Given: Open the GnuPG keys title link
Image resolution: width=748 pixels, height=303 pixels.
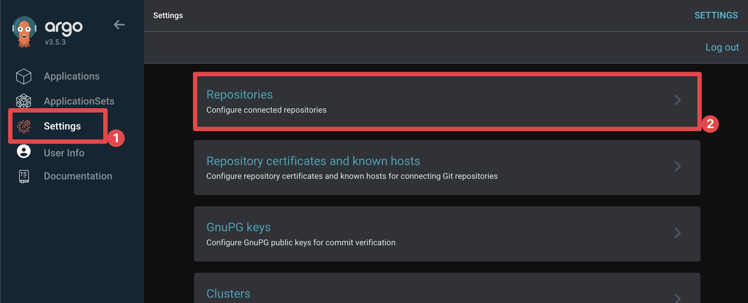Looking at the screenshot, I should [x=238, y=227].
